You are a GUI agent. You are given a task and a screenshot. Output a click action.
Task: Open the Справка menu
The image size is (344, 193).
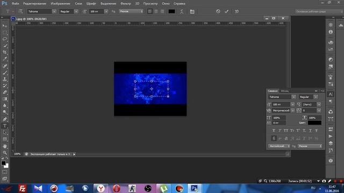pyautogui.click(x=179, y=4)
